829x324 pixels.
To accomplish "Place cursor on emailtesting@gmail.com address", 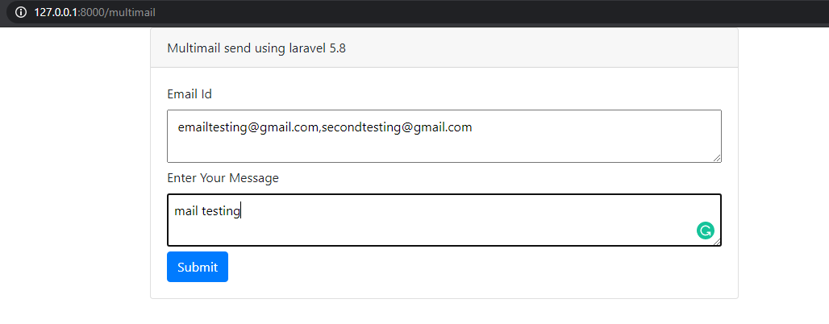I will click(248, 127).
